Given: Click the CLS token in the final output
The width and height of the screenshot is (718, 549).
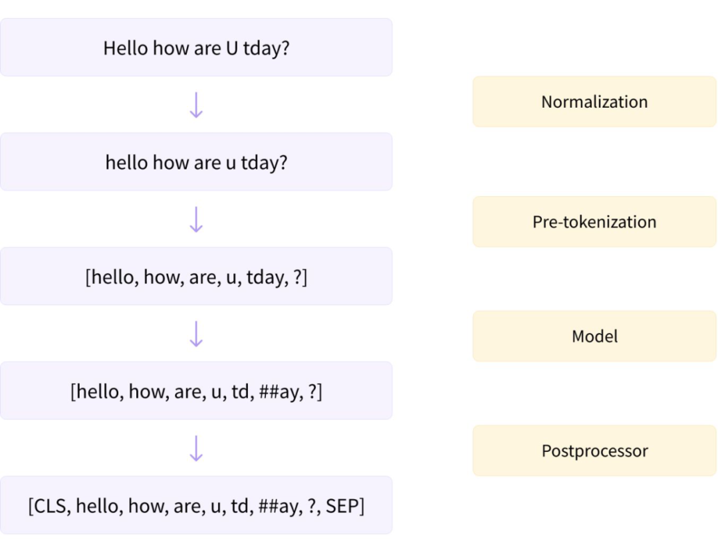Looking at the screenshot, I should 51,506.
